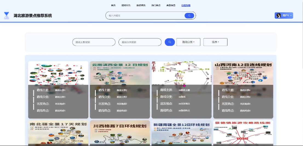
Task: Focus the 路线分类搜索 input field
Action: click(140, 42)
